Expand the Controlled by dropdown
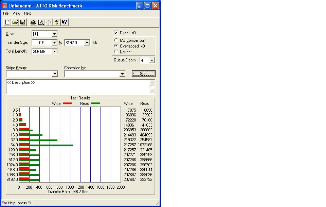 point(123,74)
